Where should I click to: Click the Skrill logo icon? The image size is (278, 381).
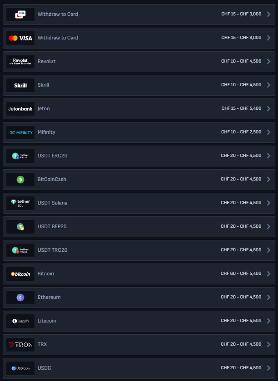click(20, 85)
